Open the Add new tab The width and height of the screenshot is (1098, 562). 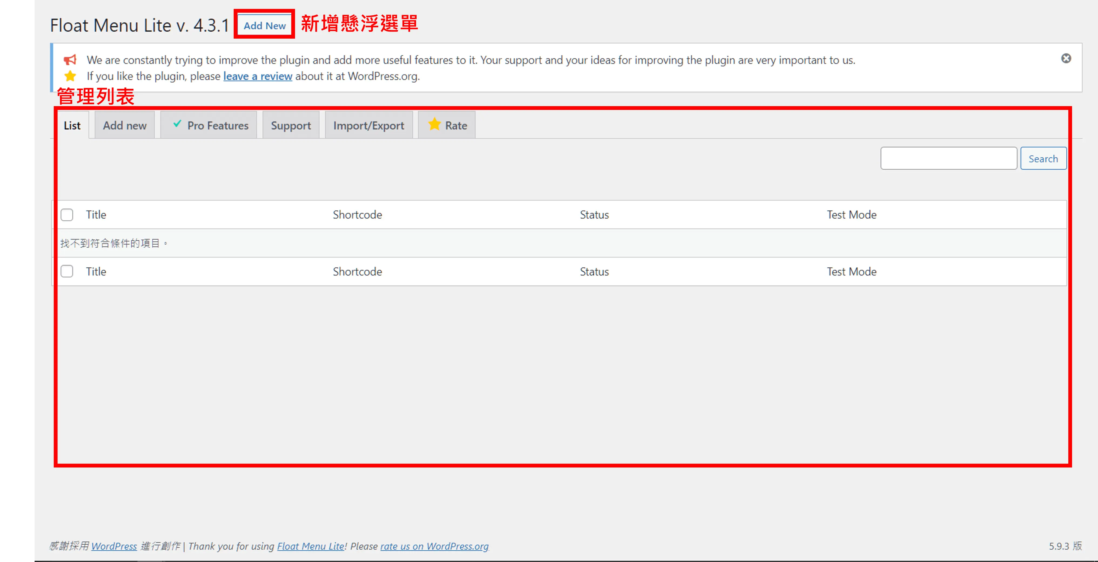pyautogui.click(x=125, y=125)
